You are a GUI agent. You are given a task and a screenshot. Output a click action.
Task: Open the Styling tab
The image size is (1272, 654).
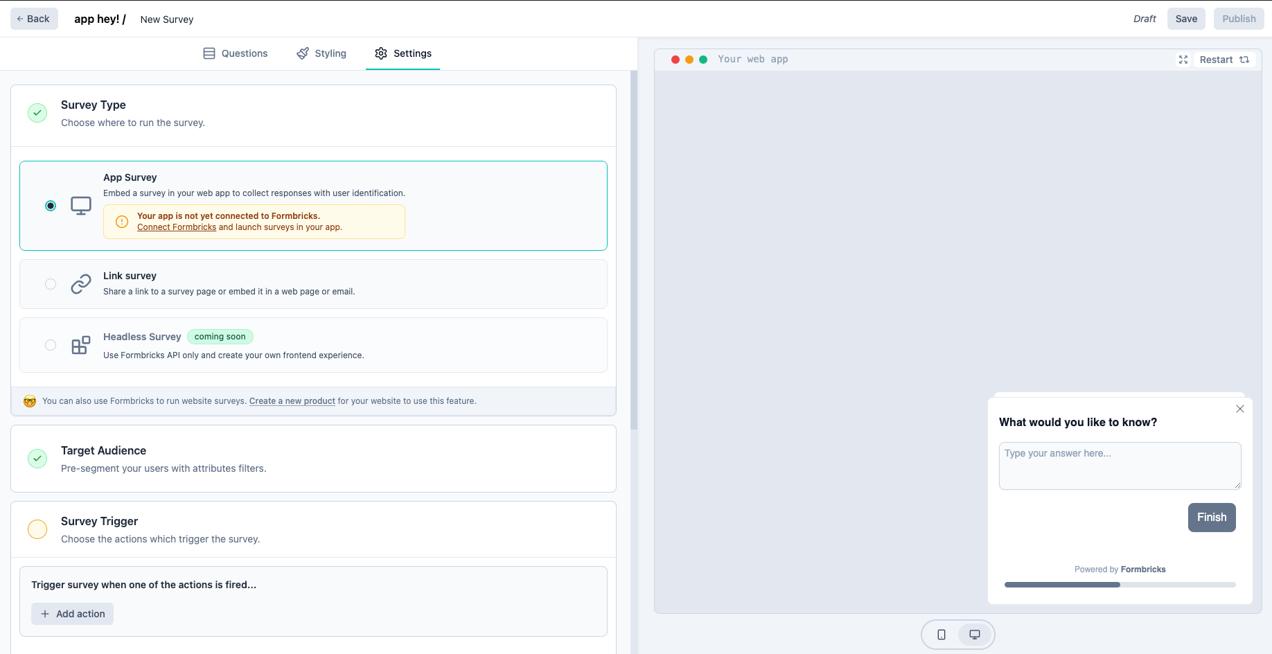click(321, 53)
